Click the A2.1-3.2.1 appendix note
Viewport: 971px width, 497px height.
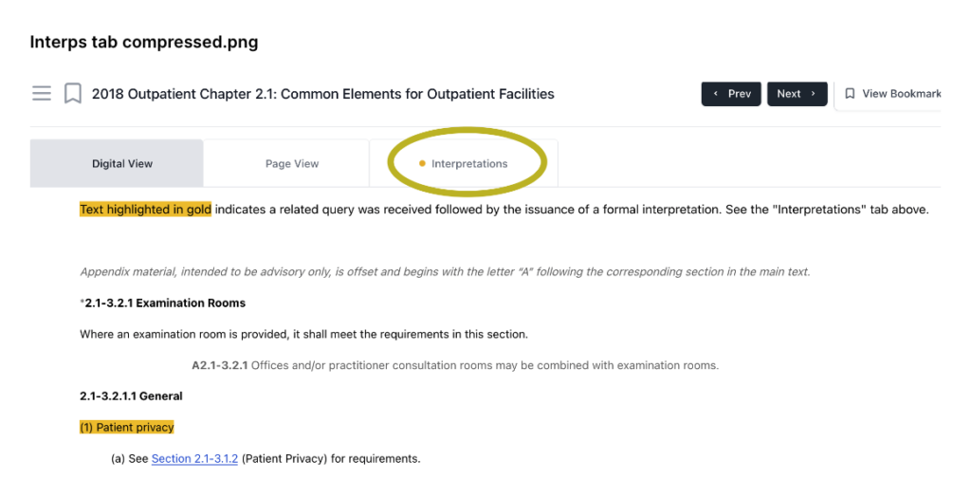455,365
